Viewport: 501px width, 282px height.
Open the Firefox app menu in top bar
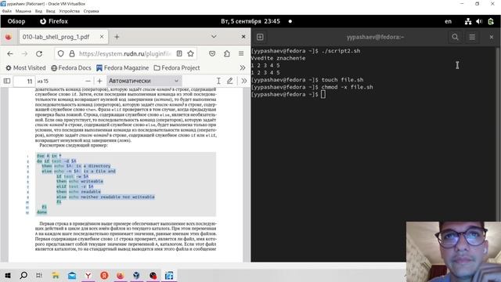[54, 21]
